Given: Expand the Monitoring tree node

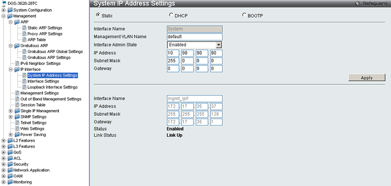Looking at the screenshot, I should click(3, 182).
